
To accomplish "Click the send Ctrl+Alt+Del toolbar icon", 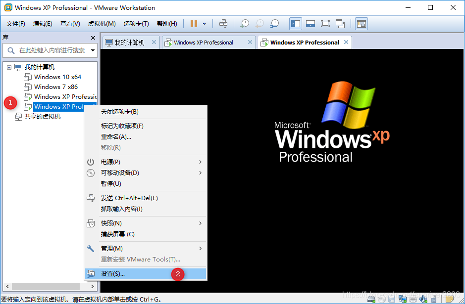I will [x=223, y=24].
